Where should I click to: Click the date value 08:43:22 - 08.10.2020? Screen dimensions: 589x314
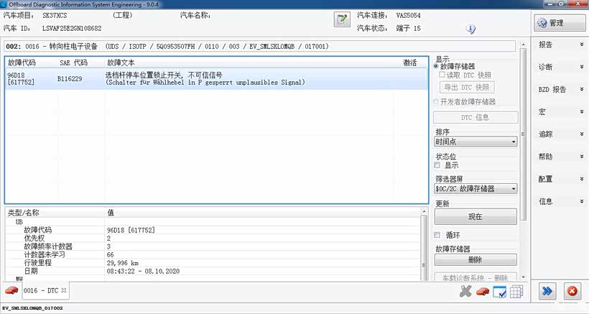tap(143, 271)
